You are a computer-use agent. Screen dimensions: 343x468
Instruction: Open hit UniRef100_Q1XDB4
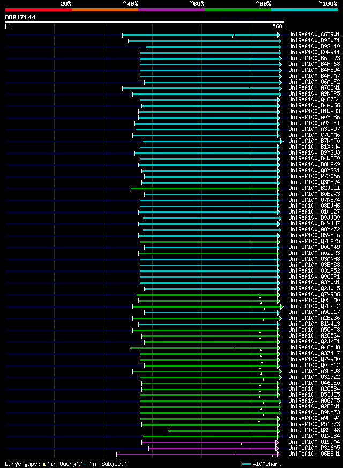click(x=314, y=436)
